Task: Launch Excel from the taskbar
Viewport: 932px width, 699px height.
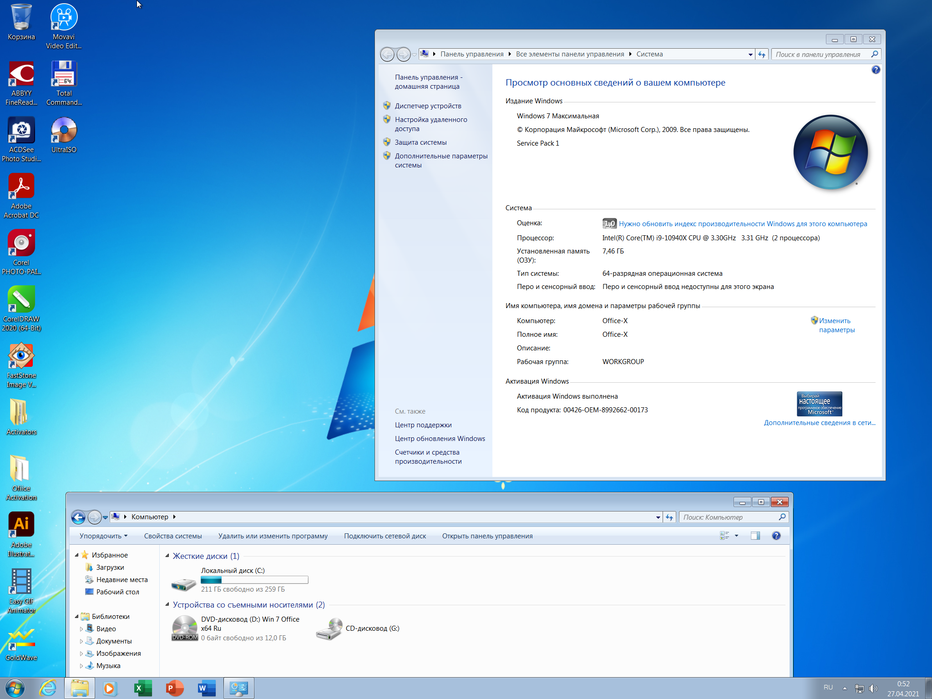Action: click(143, 688)
